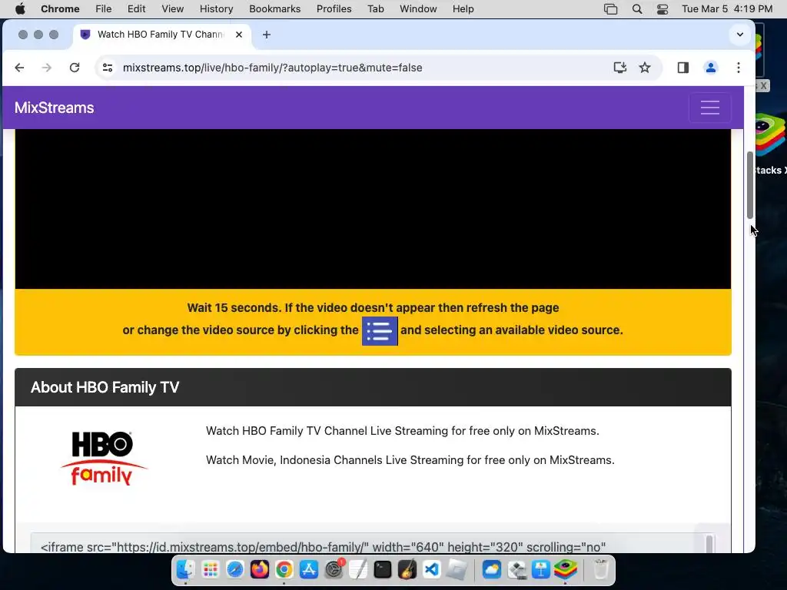Open TextEdit from the dock
The height and width of the screenshot is (590, 787).
358,569
